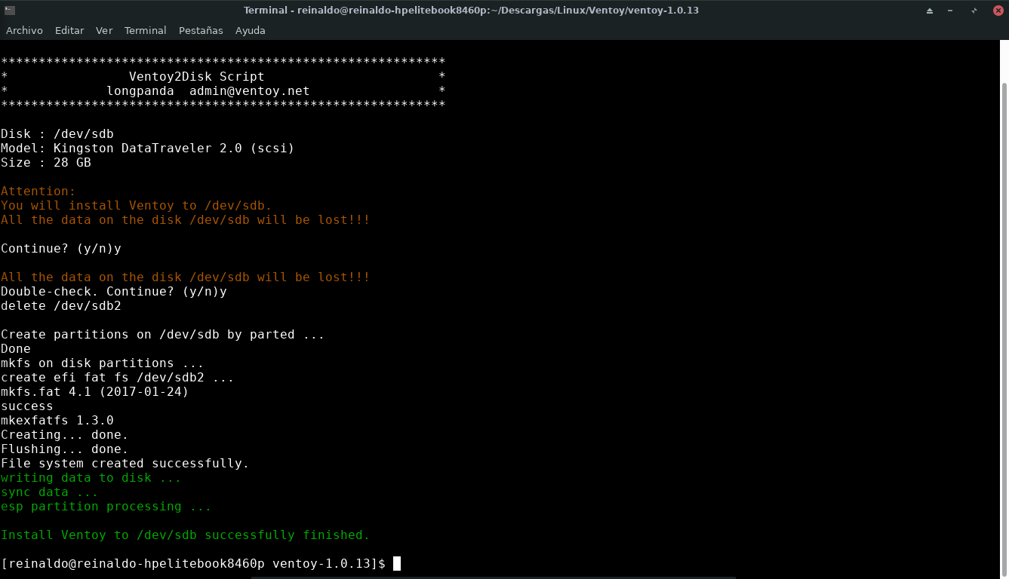Click 'You will install Ventoy to /dev/sdb.' line

coord(137,205)
